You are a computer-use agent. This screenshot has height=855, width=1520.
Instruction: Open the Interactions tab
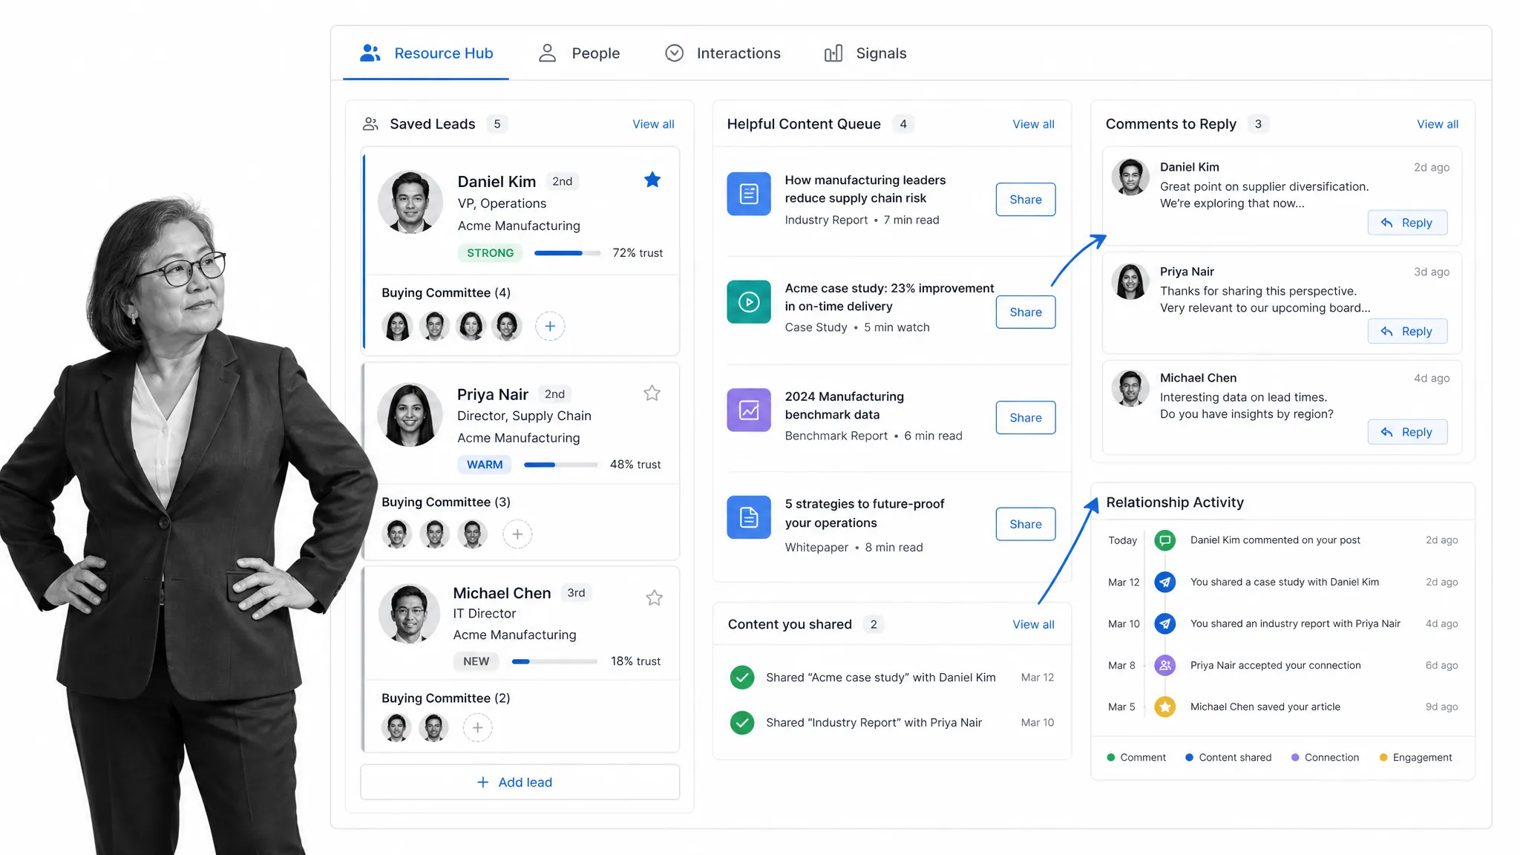click(x=722, y=53)
